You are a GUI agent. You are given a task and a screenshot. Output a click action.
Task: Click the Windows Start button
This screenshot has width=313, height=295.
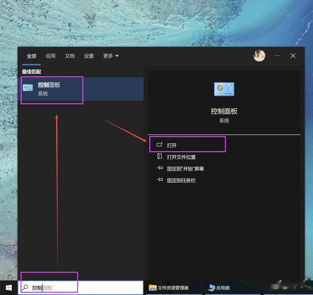click(9, 288)
